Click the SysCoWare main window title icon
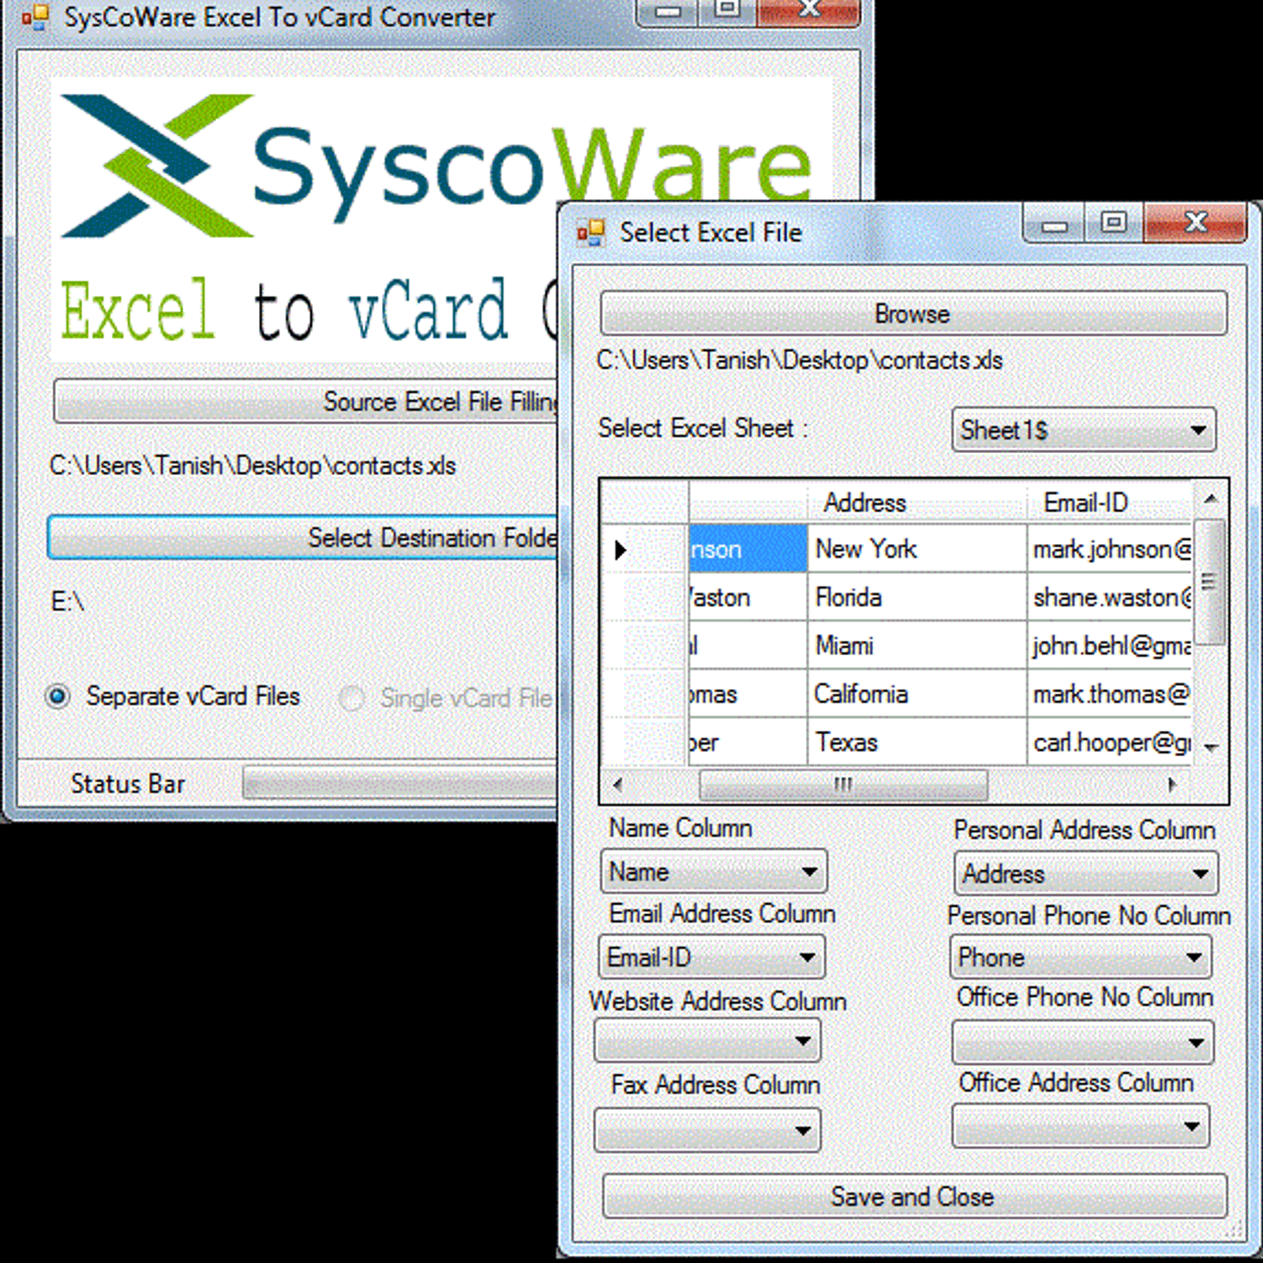This screenshot has height=1263, width=1263. pos(36,17)
